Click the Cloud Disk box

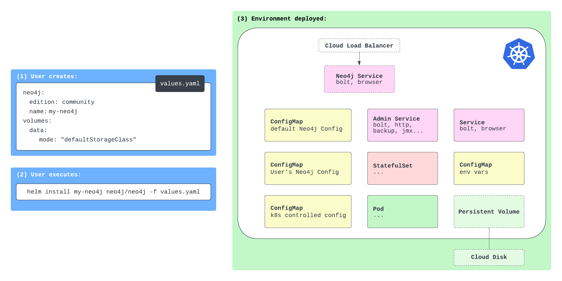(489, 257)
